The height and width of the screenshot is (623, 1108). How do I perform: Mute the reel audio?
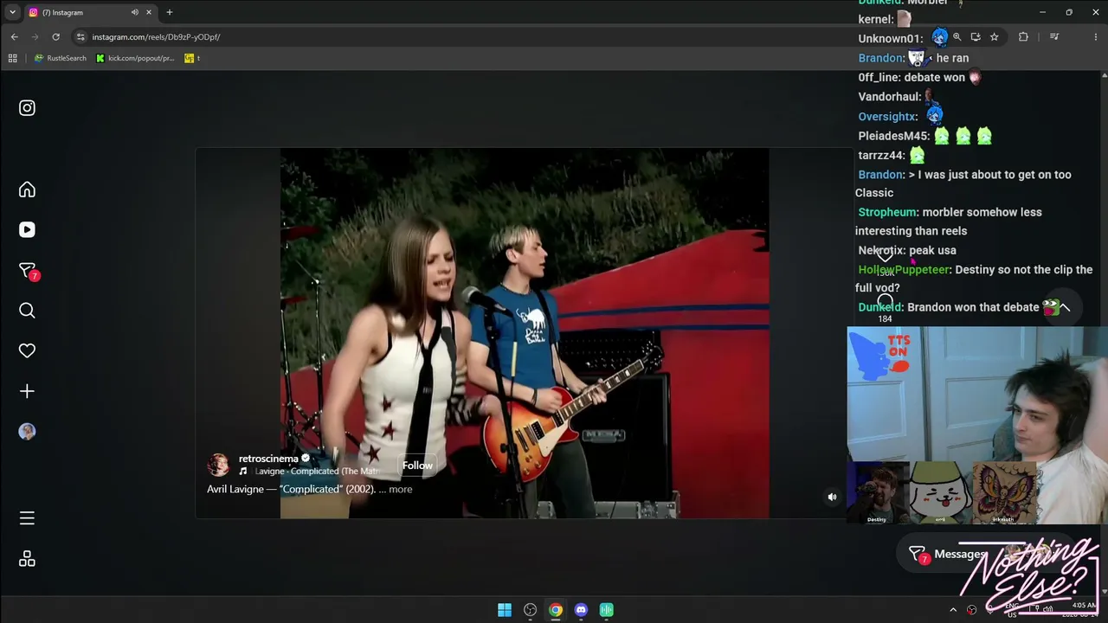point(832,497)
